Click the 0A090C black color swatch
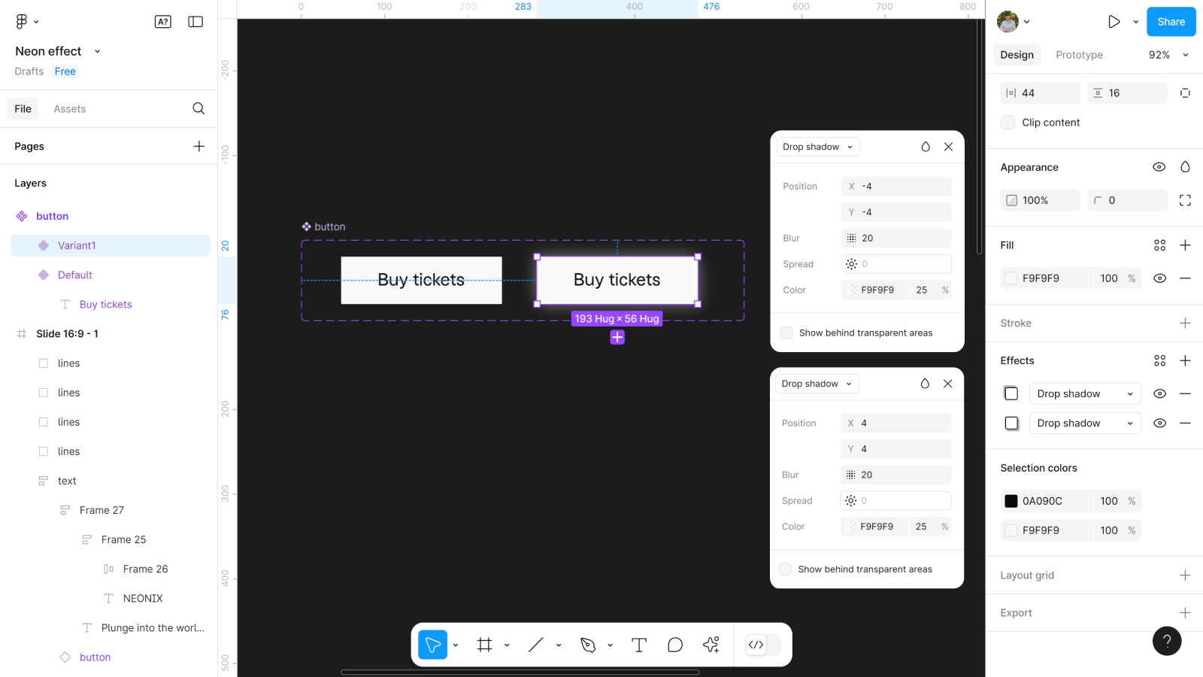Image resolution: width=1203 pixels, height=677 pixels. 1011,501
